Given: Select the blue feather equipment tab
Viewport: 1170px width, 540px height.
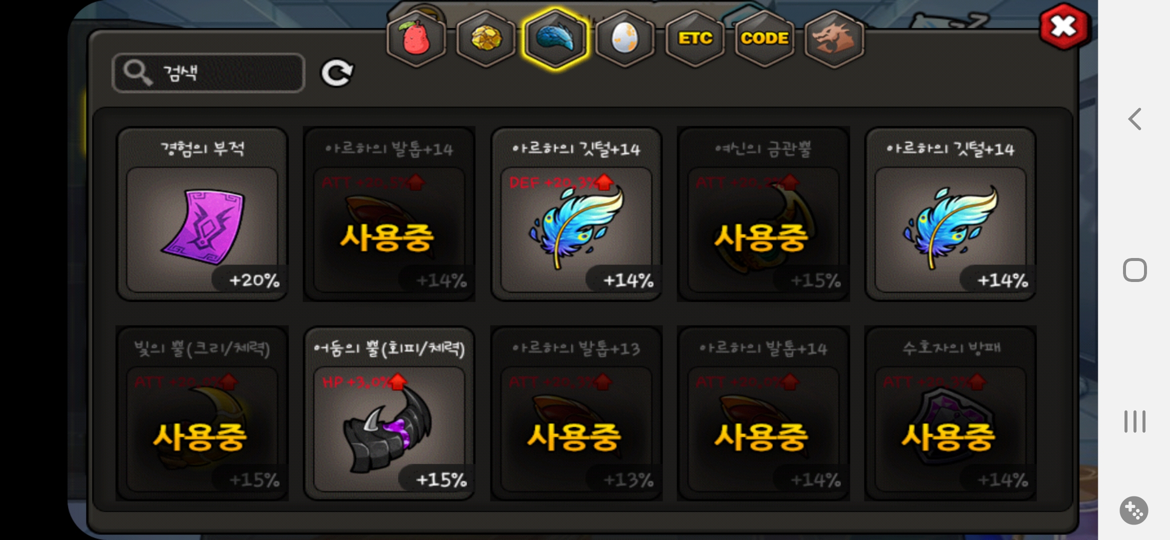Looking at the screenshot, I should click(x=555, y=38).
